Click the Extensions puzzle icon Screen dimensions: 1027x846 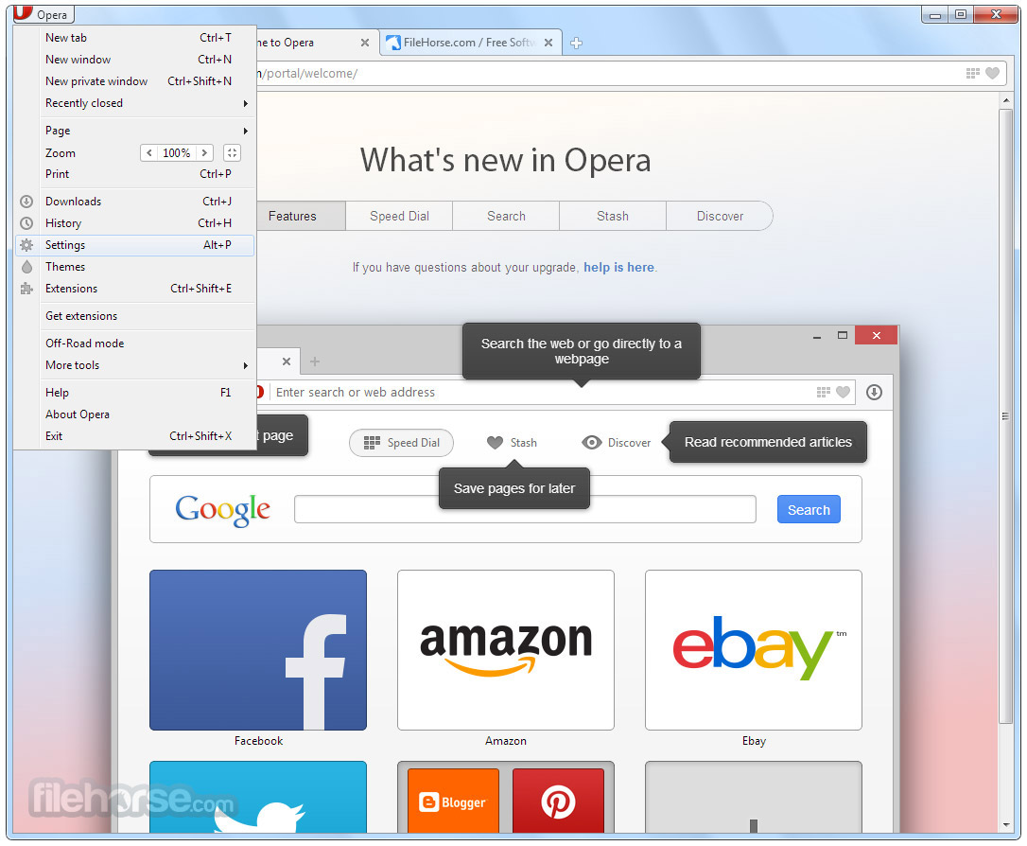pyautogui.click(x=26, y=289)
